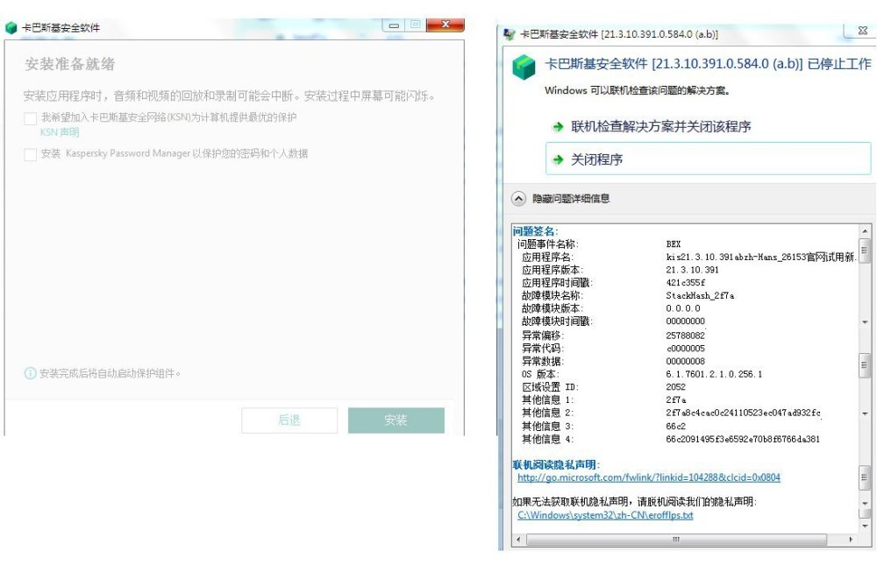This screenshot has width=877, height=565.
Task: Toggle Kaspersky Password Manager install checkbox
Action: (x=30, y=154)
